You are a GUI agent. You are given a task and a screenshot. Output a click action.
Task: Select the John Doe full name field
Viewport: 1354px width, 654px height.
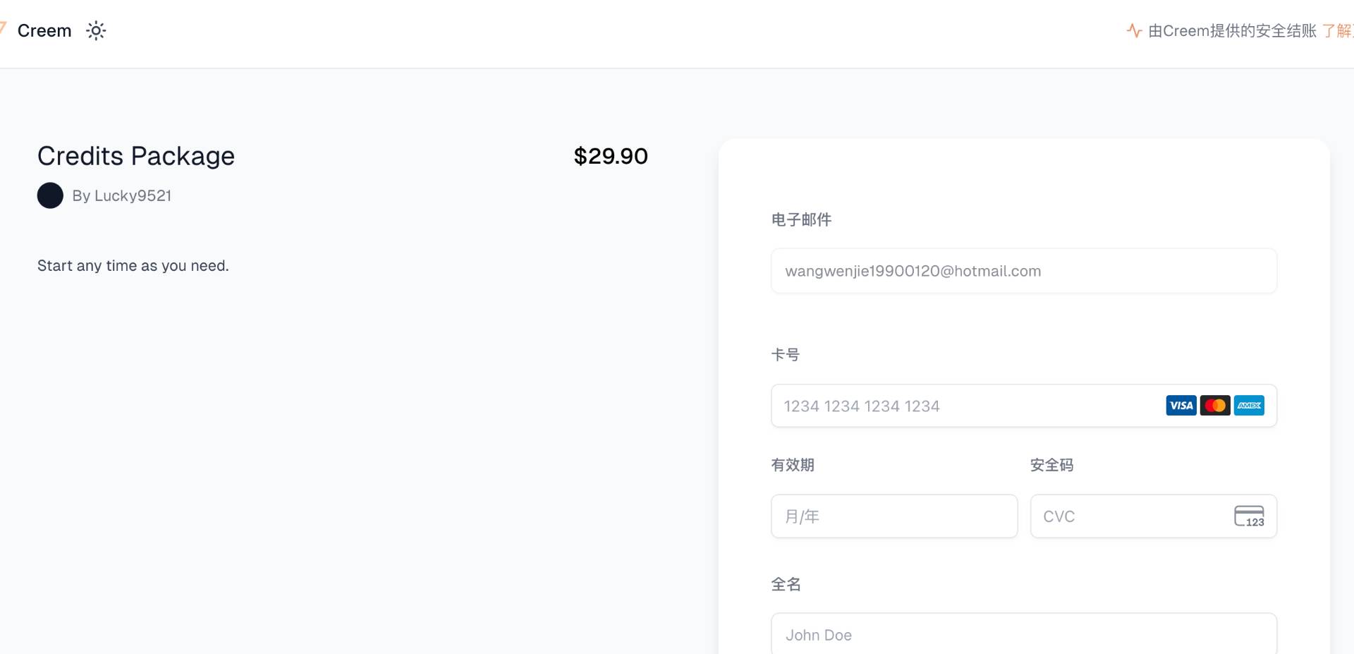pos(1023,634)
